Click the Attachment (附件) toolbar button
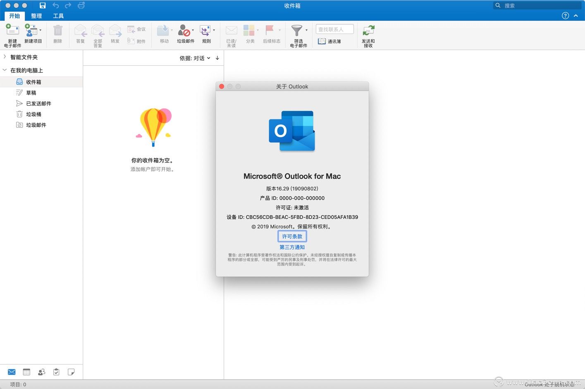The image size is (585, 389). pyautogui.click(x=136, y=41)
